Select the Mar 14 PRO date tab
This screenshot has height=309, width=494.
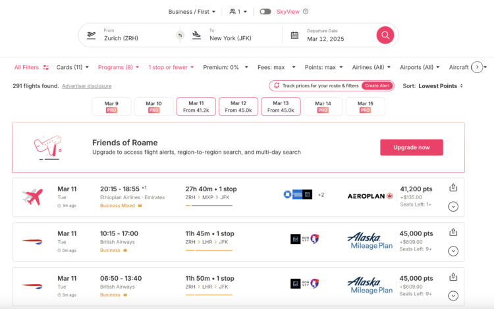323,107
